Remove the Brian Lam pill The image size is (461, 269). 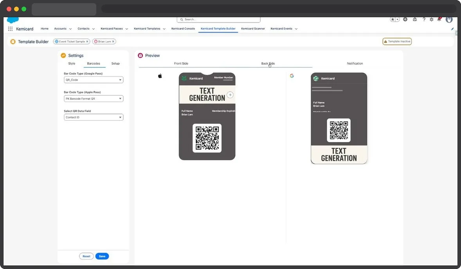coord(113,42)
